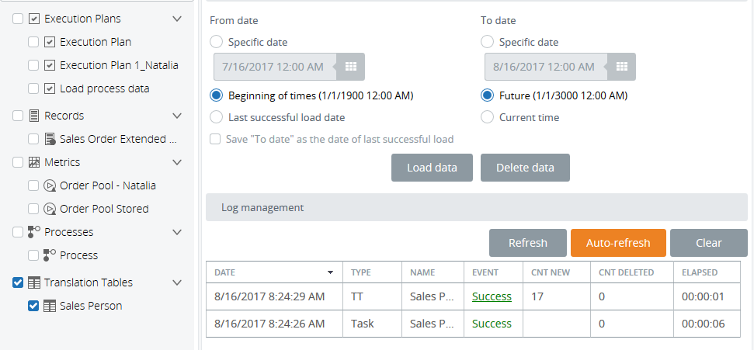The height and width of the screenshot is (350, 754).
Task: Click the Sales Person table icon
Action: click(x=50, y=306)
